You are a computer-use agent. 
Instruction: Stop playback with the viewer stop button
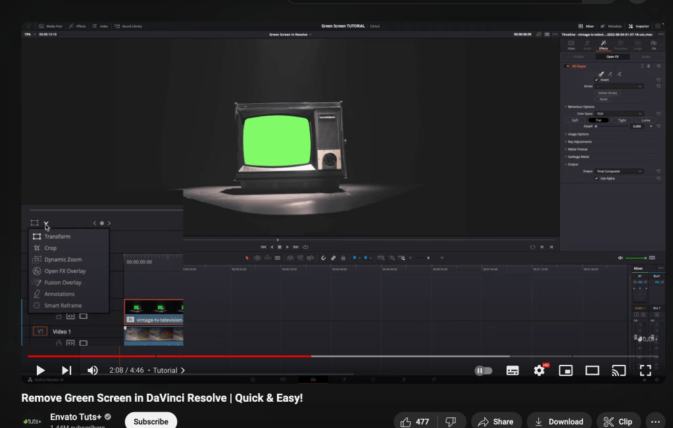[x=280, y=247]
